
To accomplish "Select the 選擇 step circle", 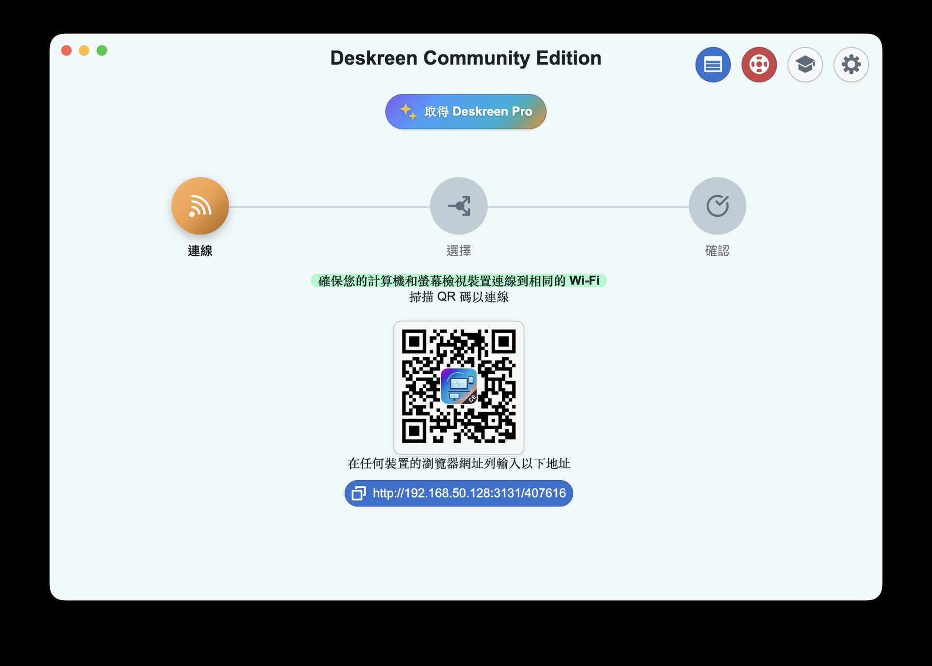I will 459,206.
